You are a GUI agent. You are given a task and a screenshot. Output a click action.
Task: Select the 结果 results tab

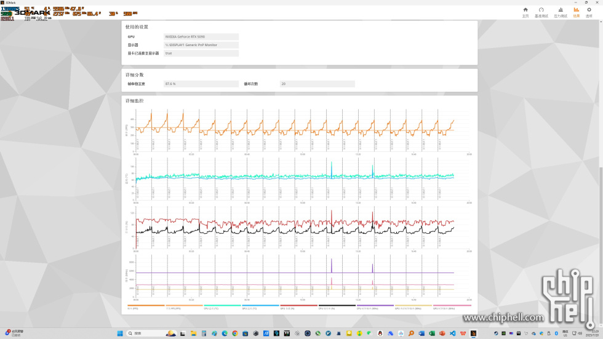[x=576, y=12]
